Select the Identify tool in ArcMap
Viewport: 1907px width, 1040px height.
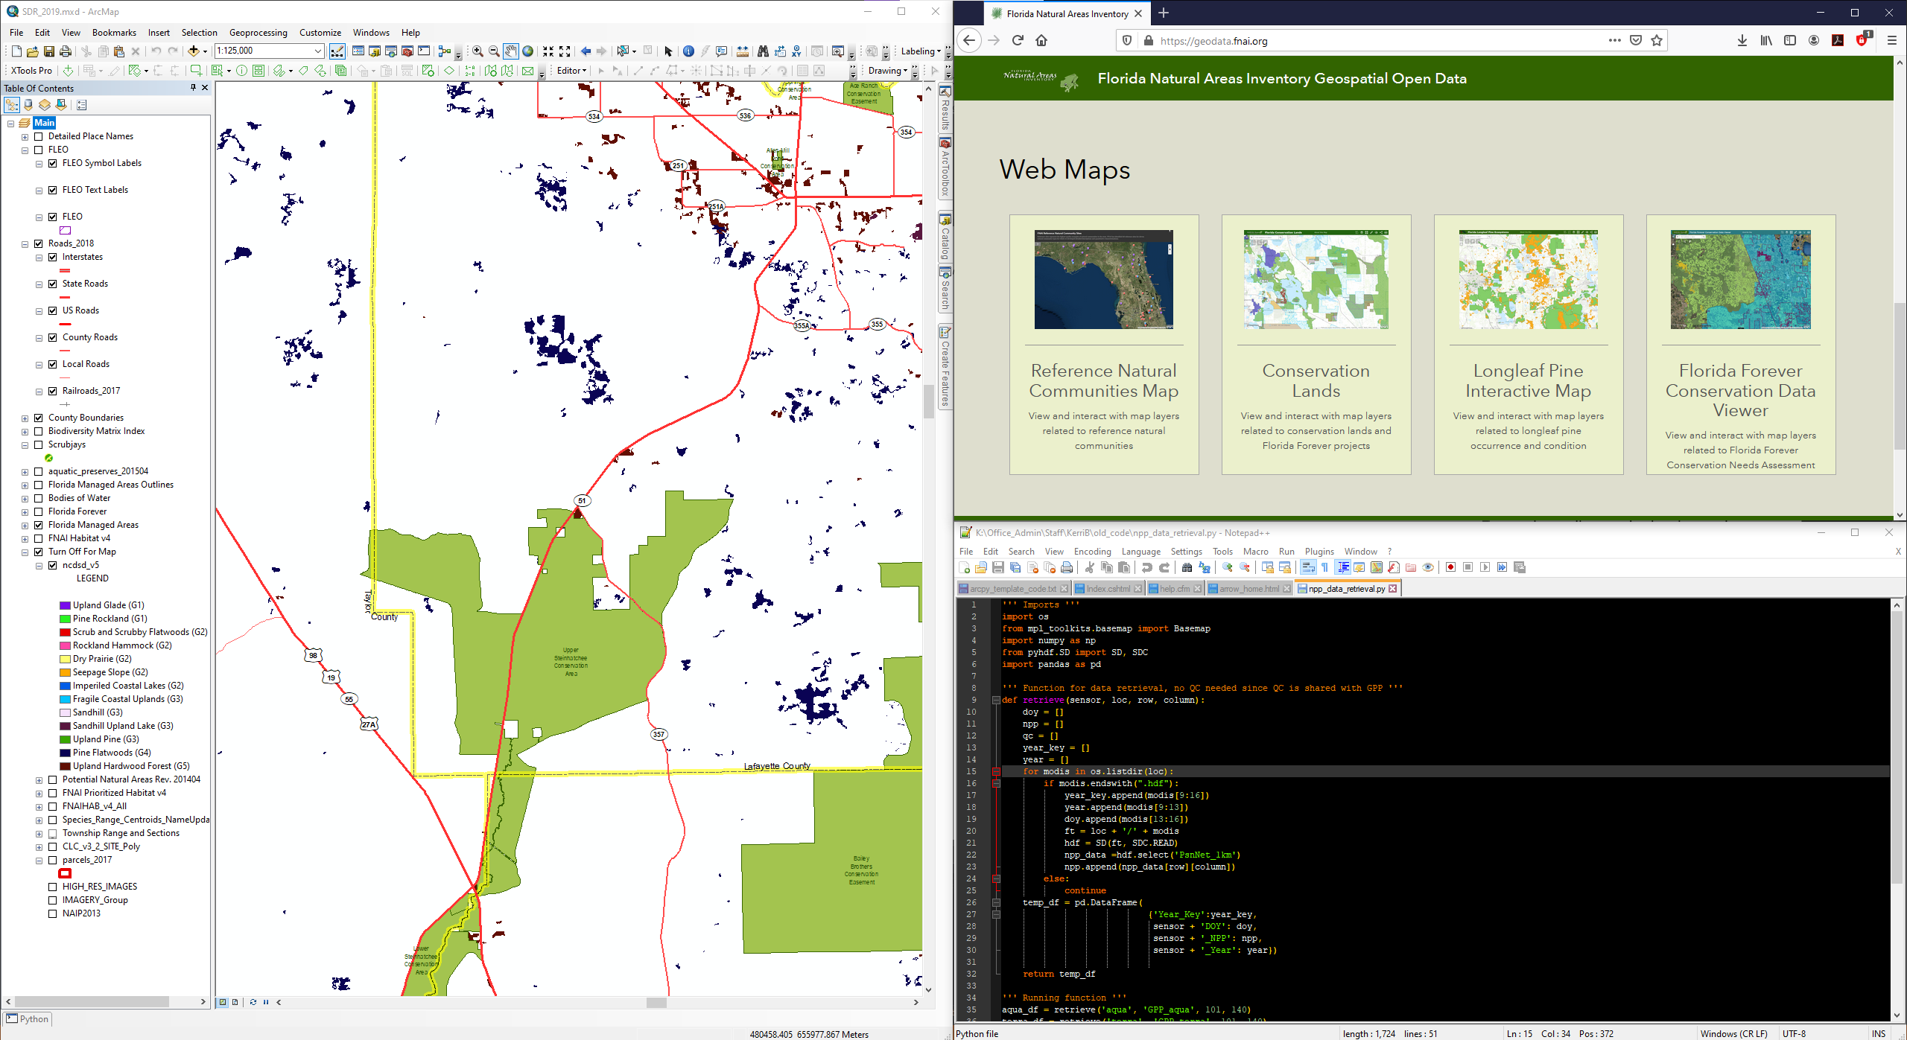click(x=688, y=51)
